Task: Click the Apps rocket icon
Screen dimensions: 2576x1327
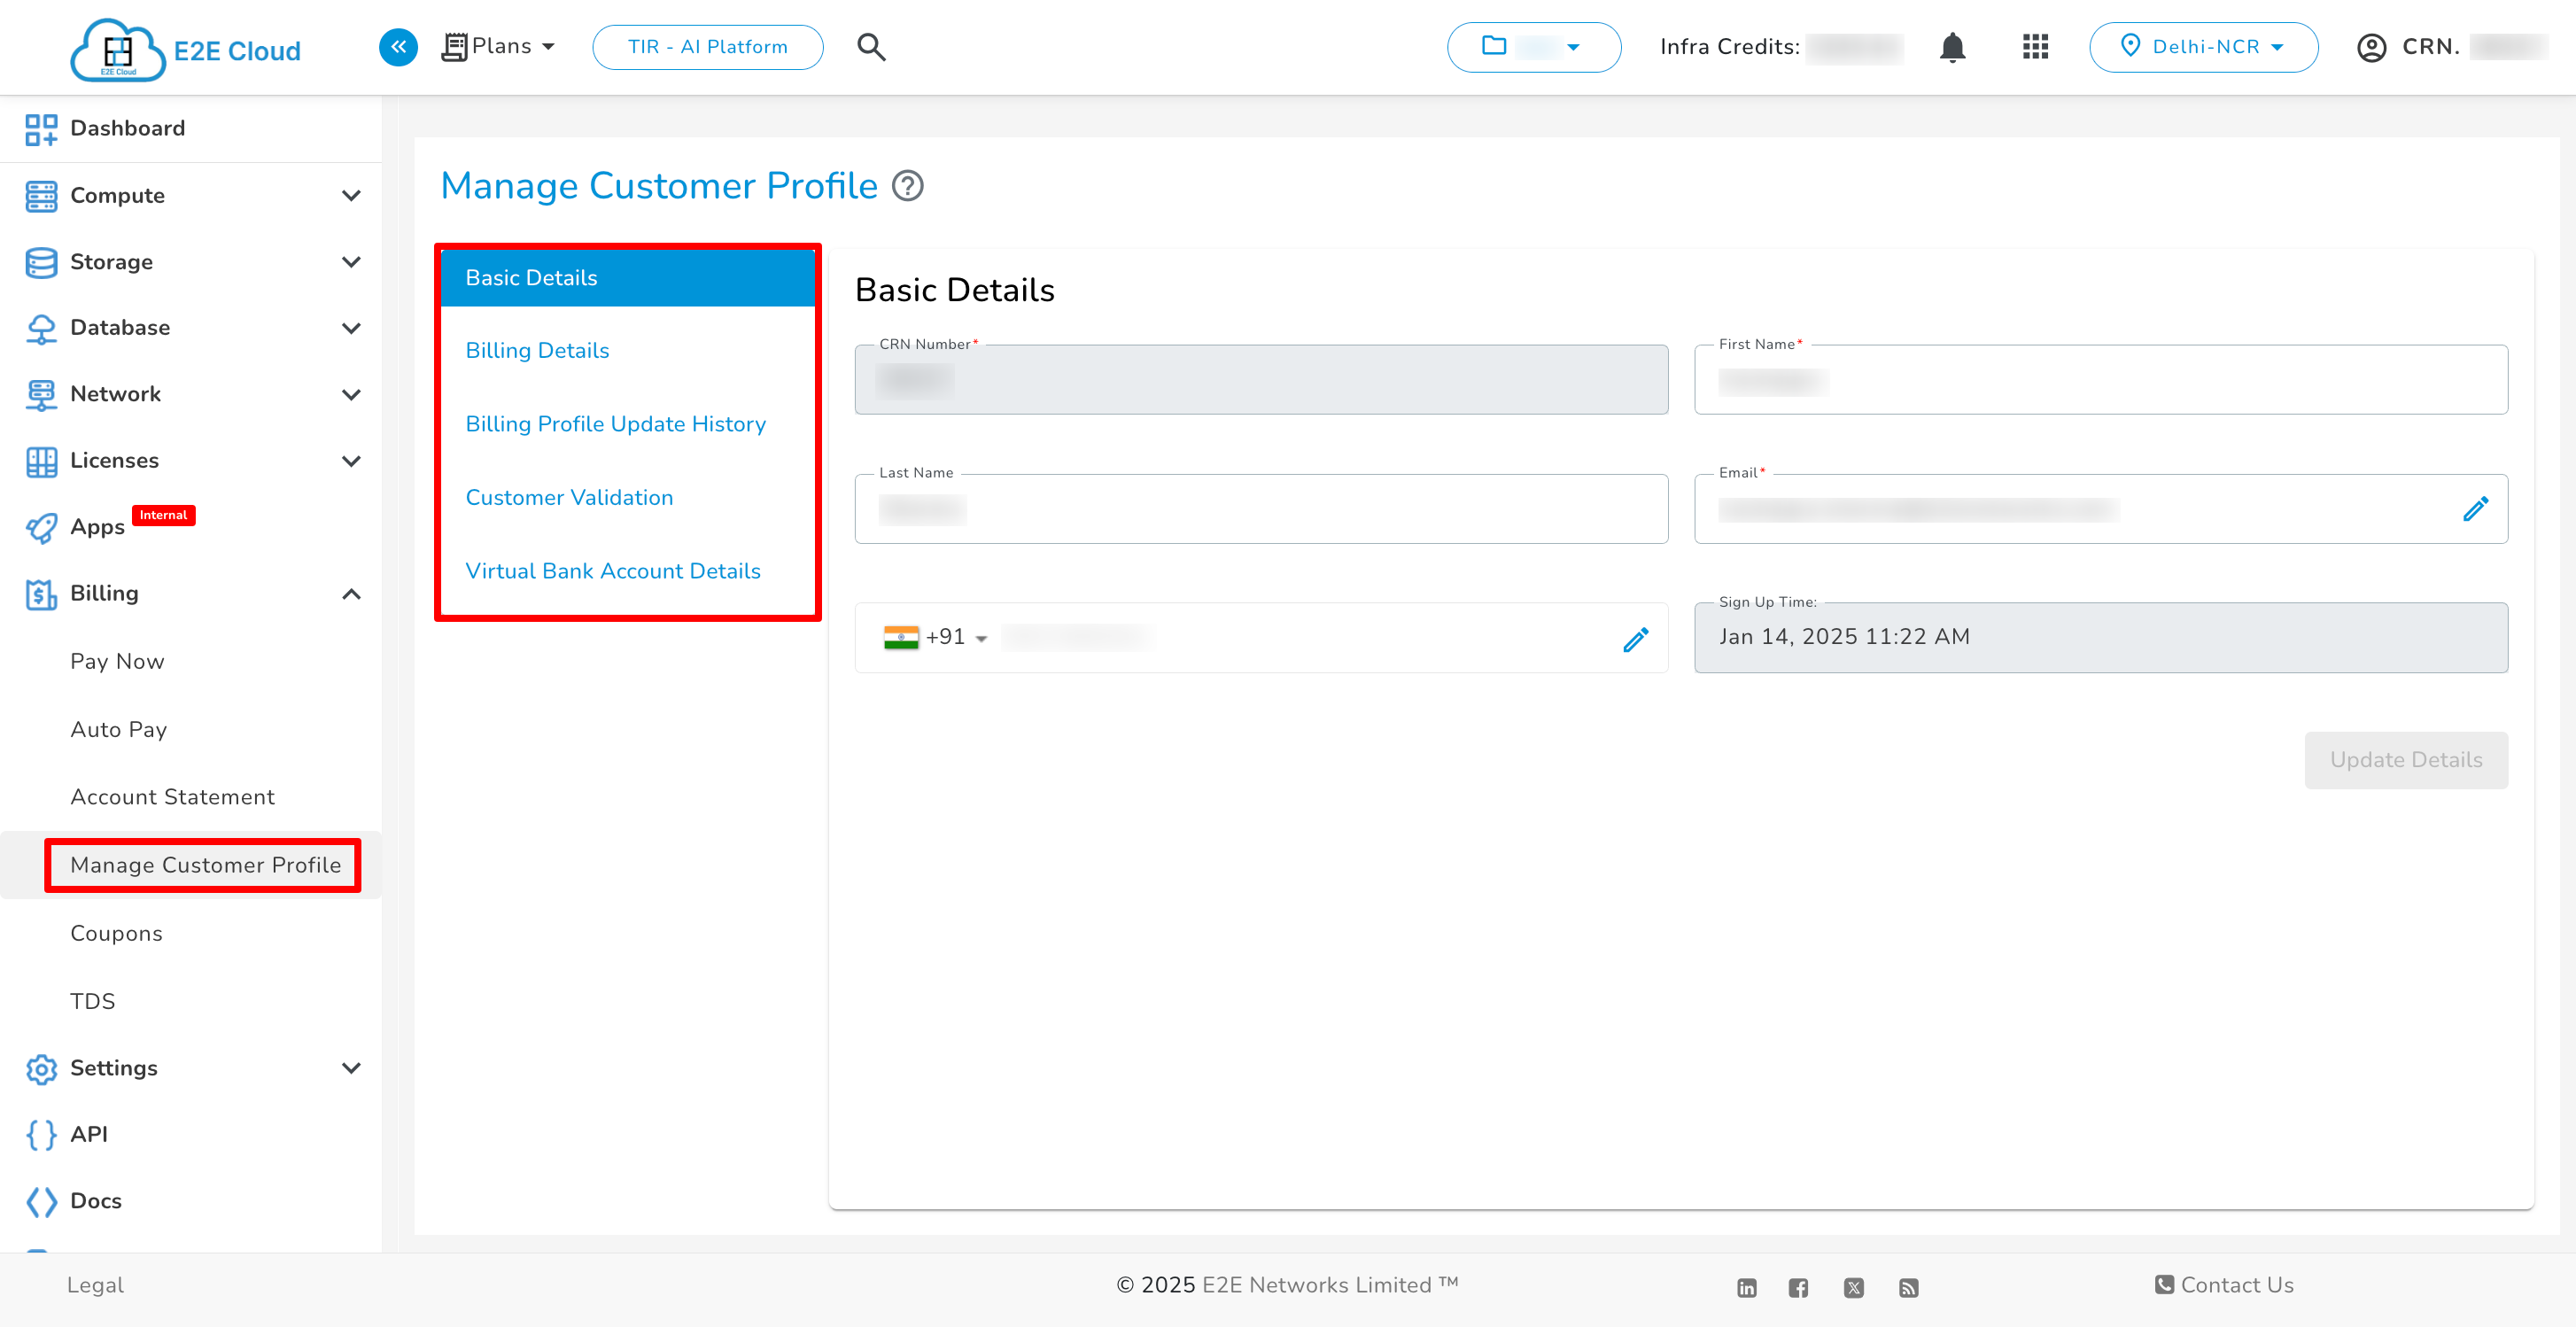Action: (41, 528)
